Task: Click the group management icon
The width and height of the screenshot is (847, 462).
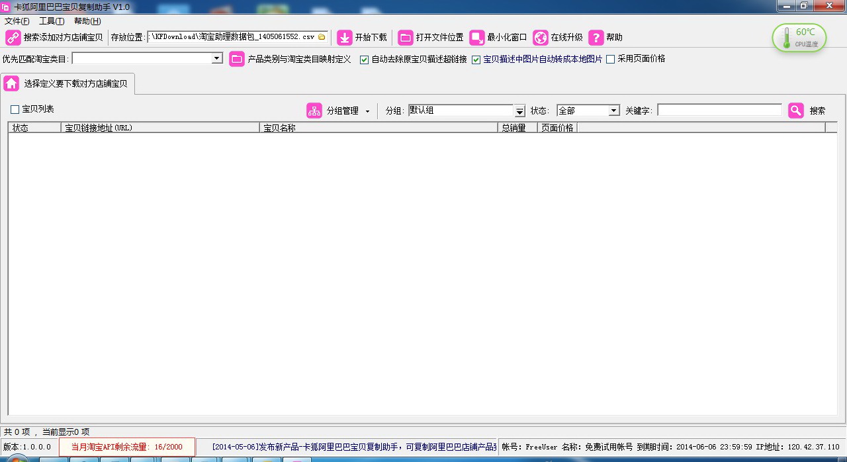Action: point(314,111)
